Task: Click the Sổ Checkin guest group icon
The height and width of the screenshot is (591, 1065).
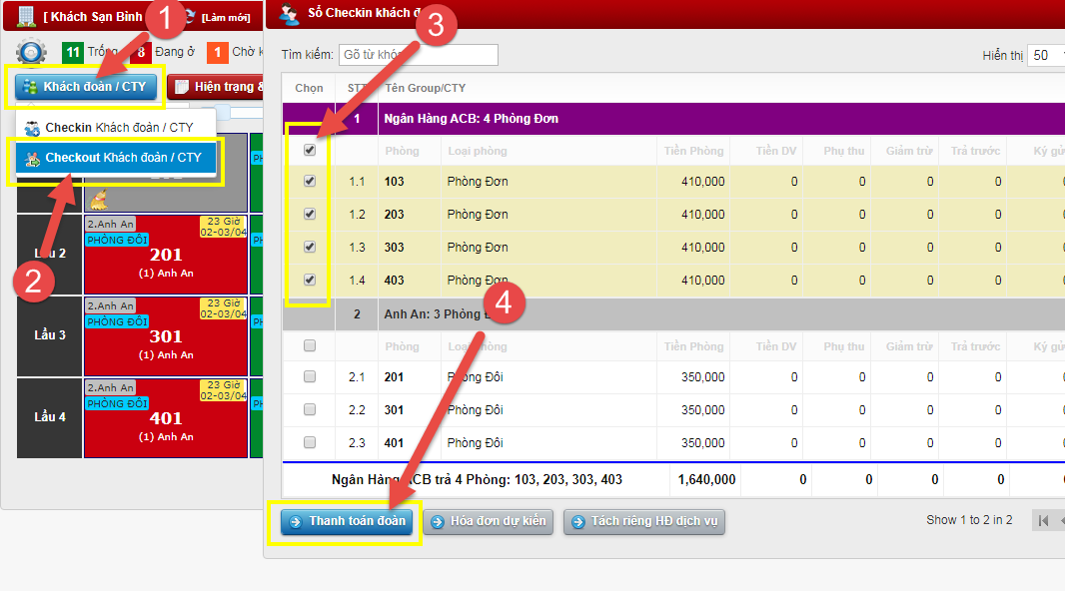Action: coord(289,15)
